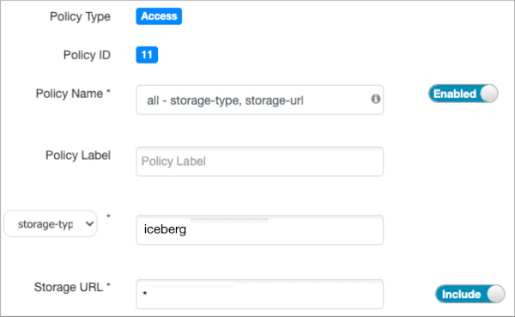Toggle the Enabled policy switch
515x317 pixels.
pos(463,94)
